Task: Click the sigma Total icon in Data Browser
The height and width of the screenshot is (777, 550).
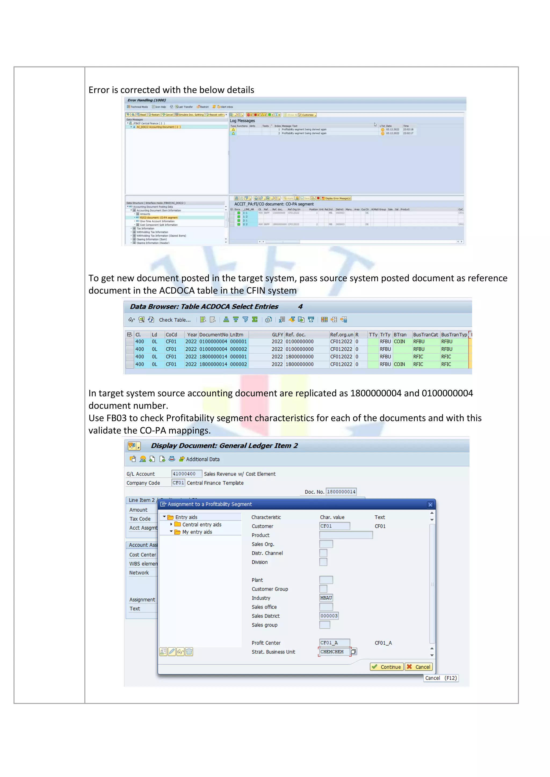Action: 255,320
